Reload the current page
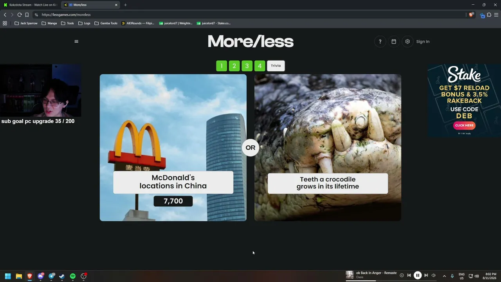This screenshot has width=501, height=282. coord(19,14)
